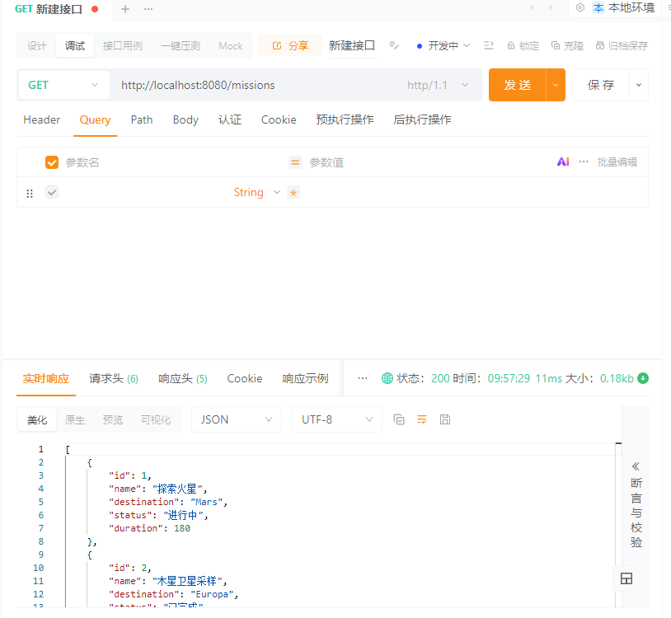The image size is (671, 618).
Task: Open the String type dropdown
Action: pos(256,193)
